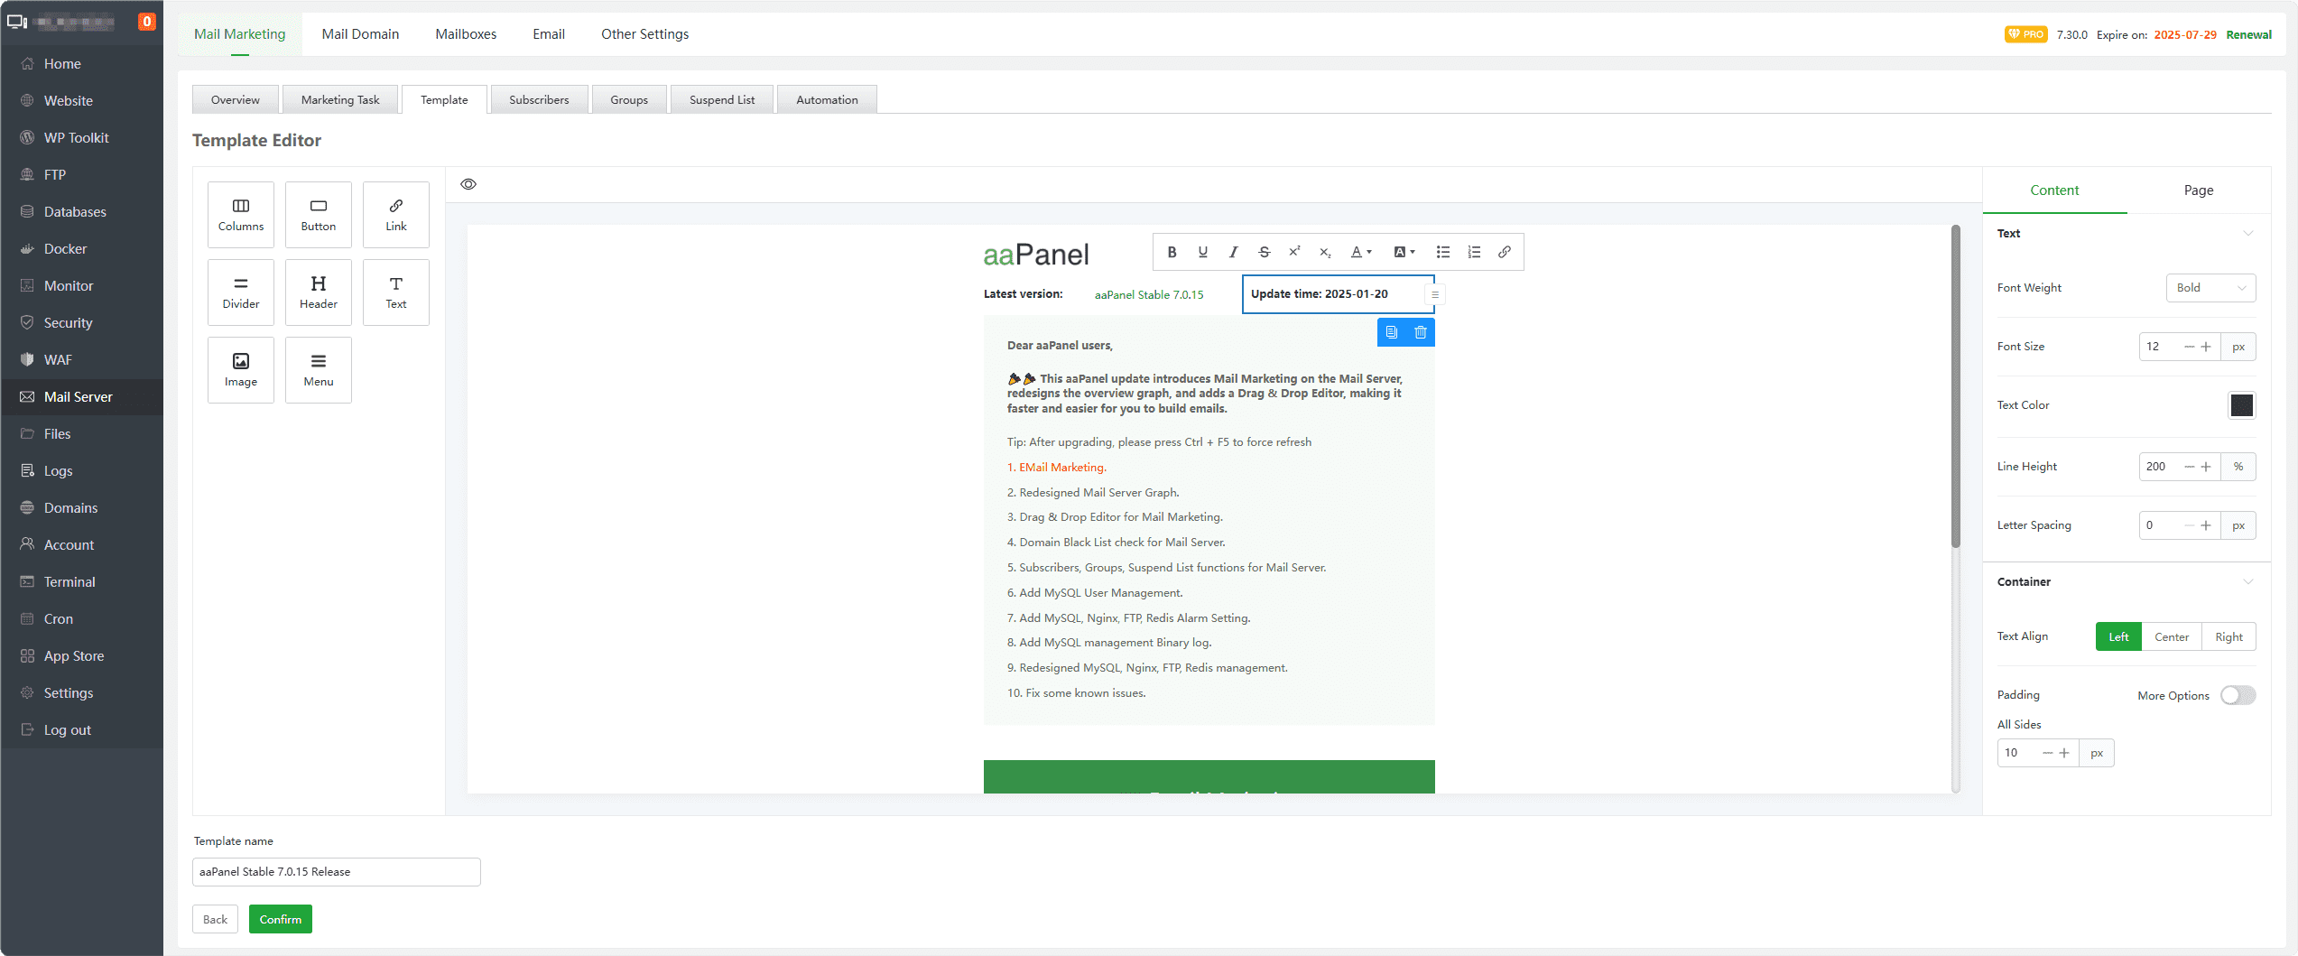
Task: Insert hyperlink from text toolbar
Action: coord(1505,252)
